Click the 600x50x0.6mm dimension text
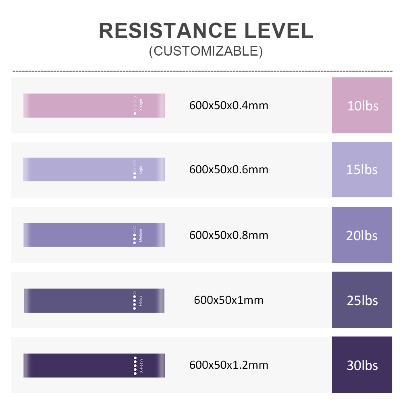The height and width of the screenshot is (403, 403). [x=229, y=170]
